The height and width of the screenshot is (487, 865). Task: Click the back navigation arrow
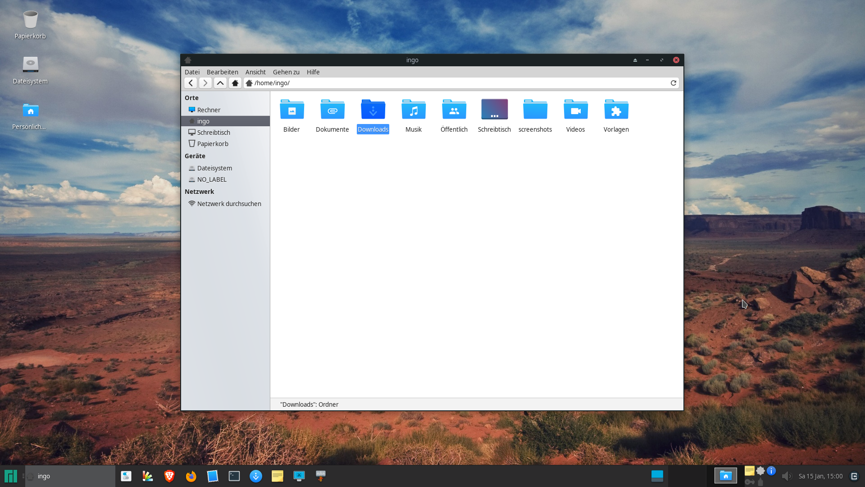tap(191, 83)
